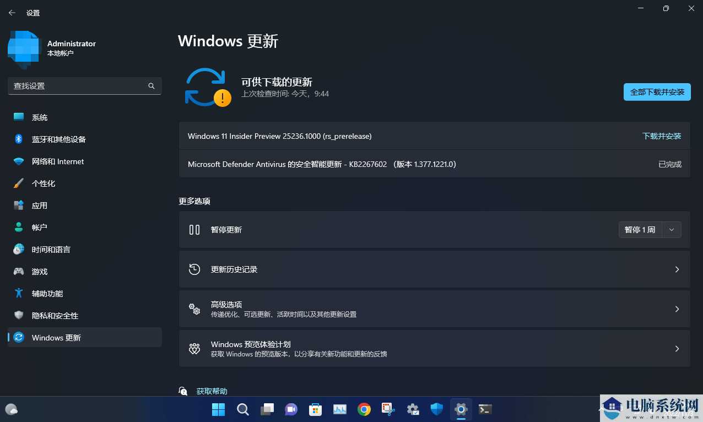Viewport: 703px width, 422px height.
Task: Expand the 高级选项 section
Action: (434, 309)
